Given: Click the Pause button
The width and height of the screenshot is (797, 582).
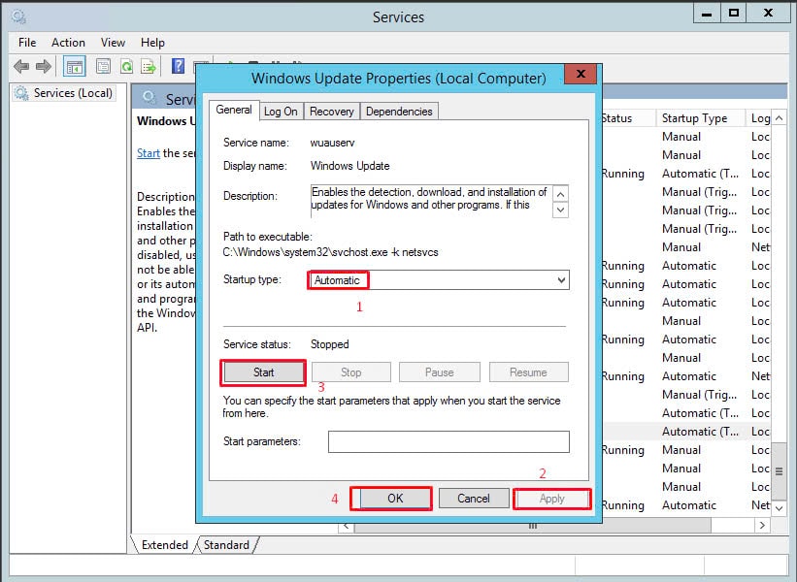Looking at the screenshot, I should (x=439, y=372).
